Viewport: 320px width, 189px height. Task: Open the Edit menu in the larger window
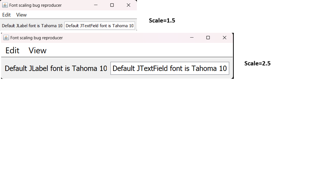(x=12, y=50)
